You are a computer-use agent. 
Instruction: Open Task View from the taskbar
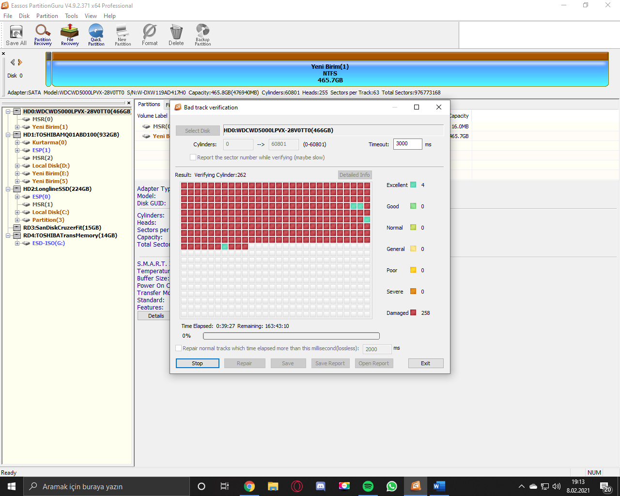[x=224, y=486]
